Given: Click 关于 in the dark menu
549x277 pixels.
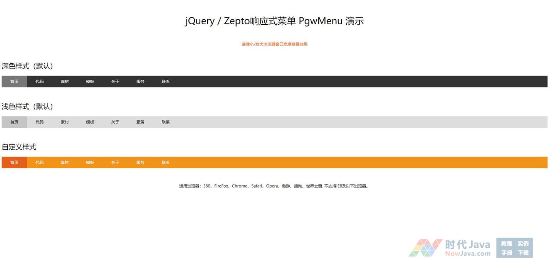Looking at the screenshot, I should pyautogui.click(x=115, y=81).
